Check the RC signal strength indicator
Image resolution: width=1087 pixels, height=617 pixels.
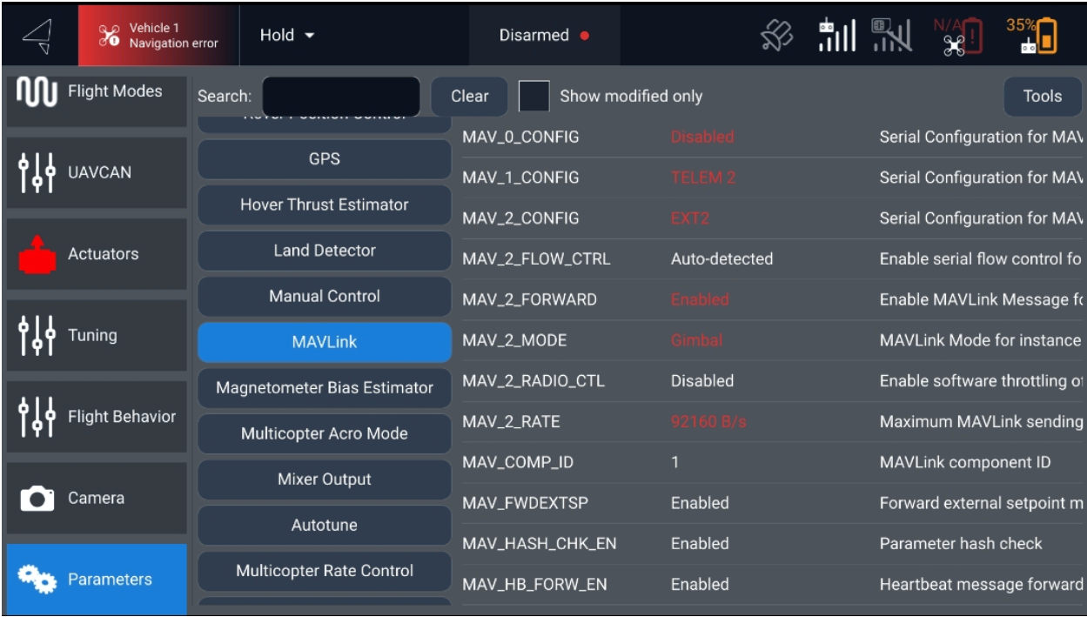pyautogui.click(x=836, y=36)
